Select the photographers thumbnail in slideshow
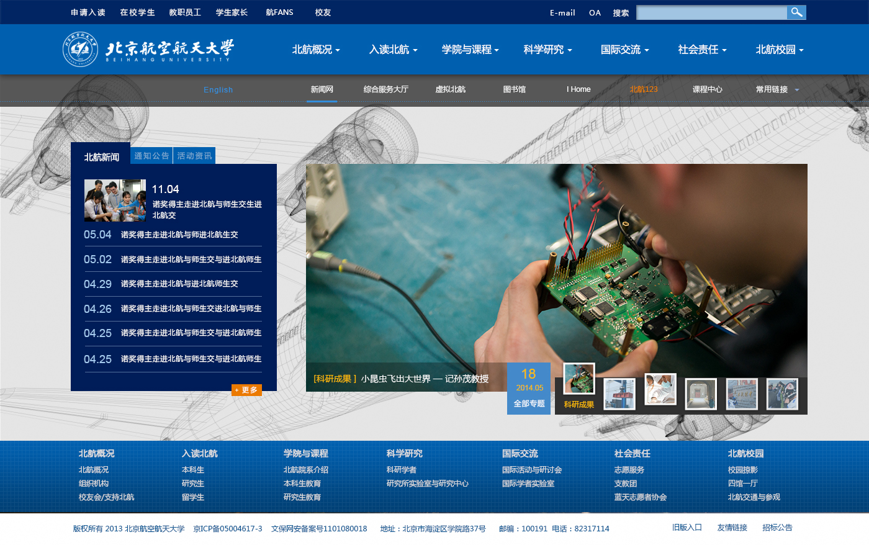This screenshot has height=545, width=869. (x=782, y=394)
